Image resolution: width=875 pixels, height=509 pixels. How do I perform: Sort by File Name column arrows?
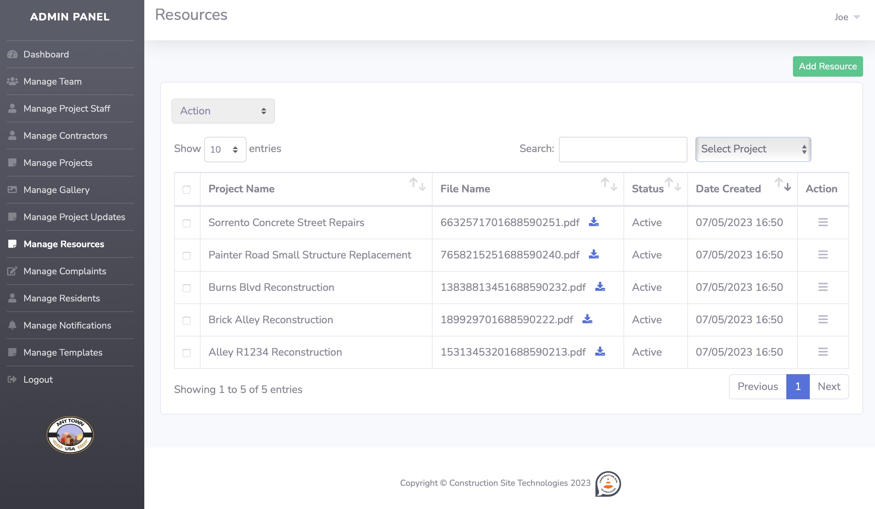point(609,184)
